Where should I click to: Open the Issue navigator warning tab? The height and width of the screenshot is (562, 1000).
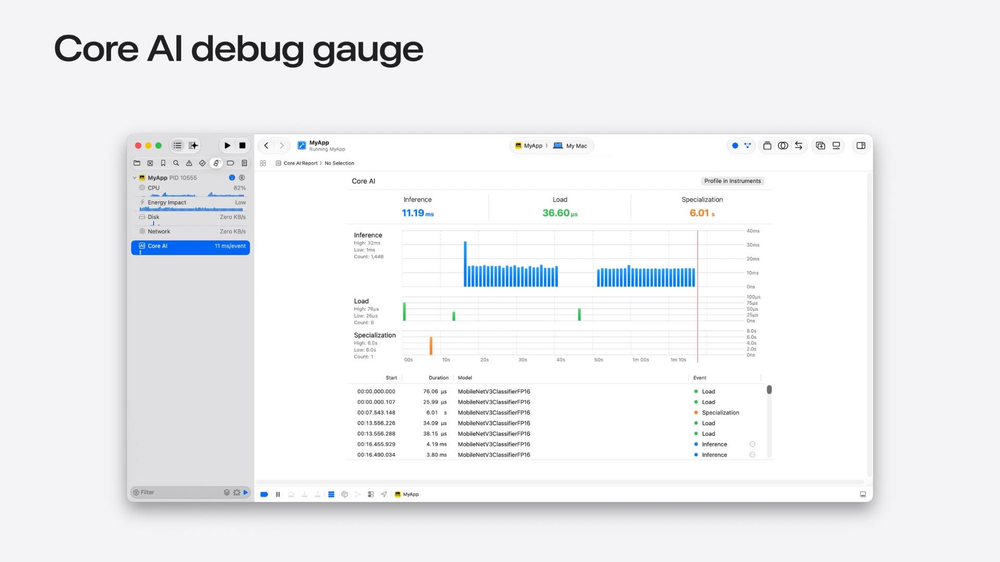coord(189,163)
